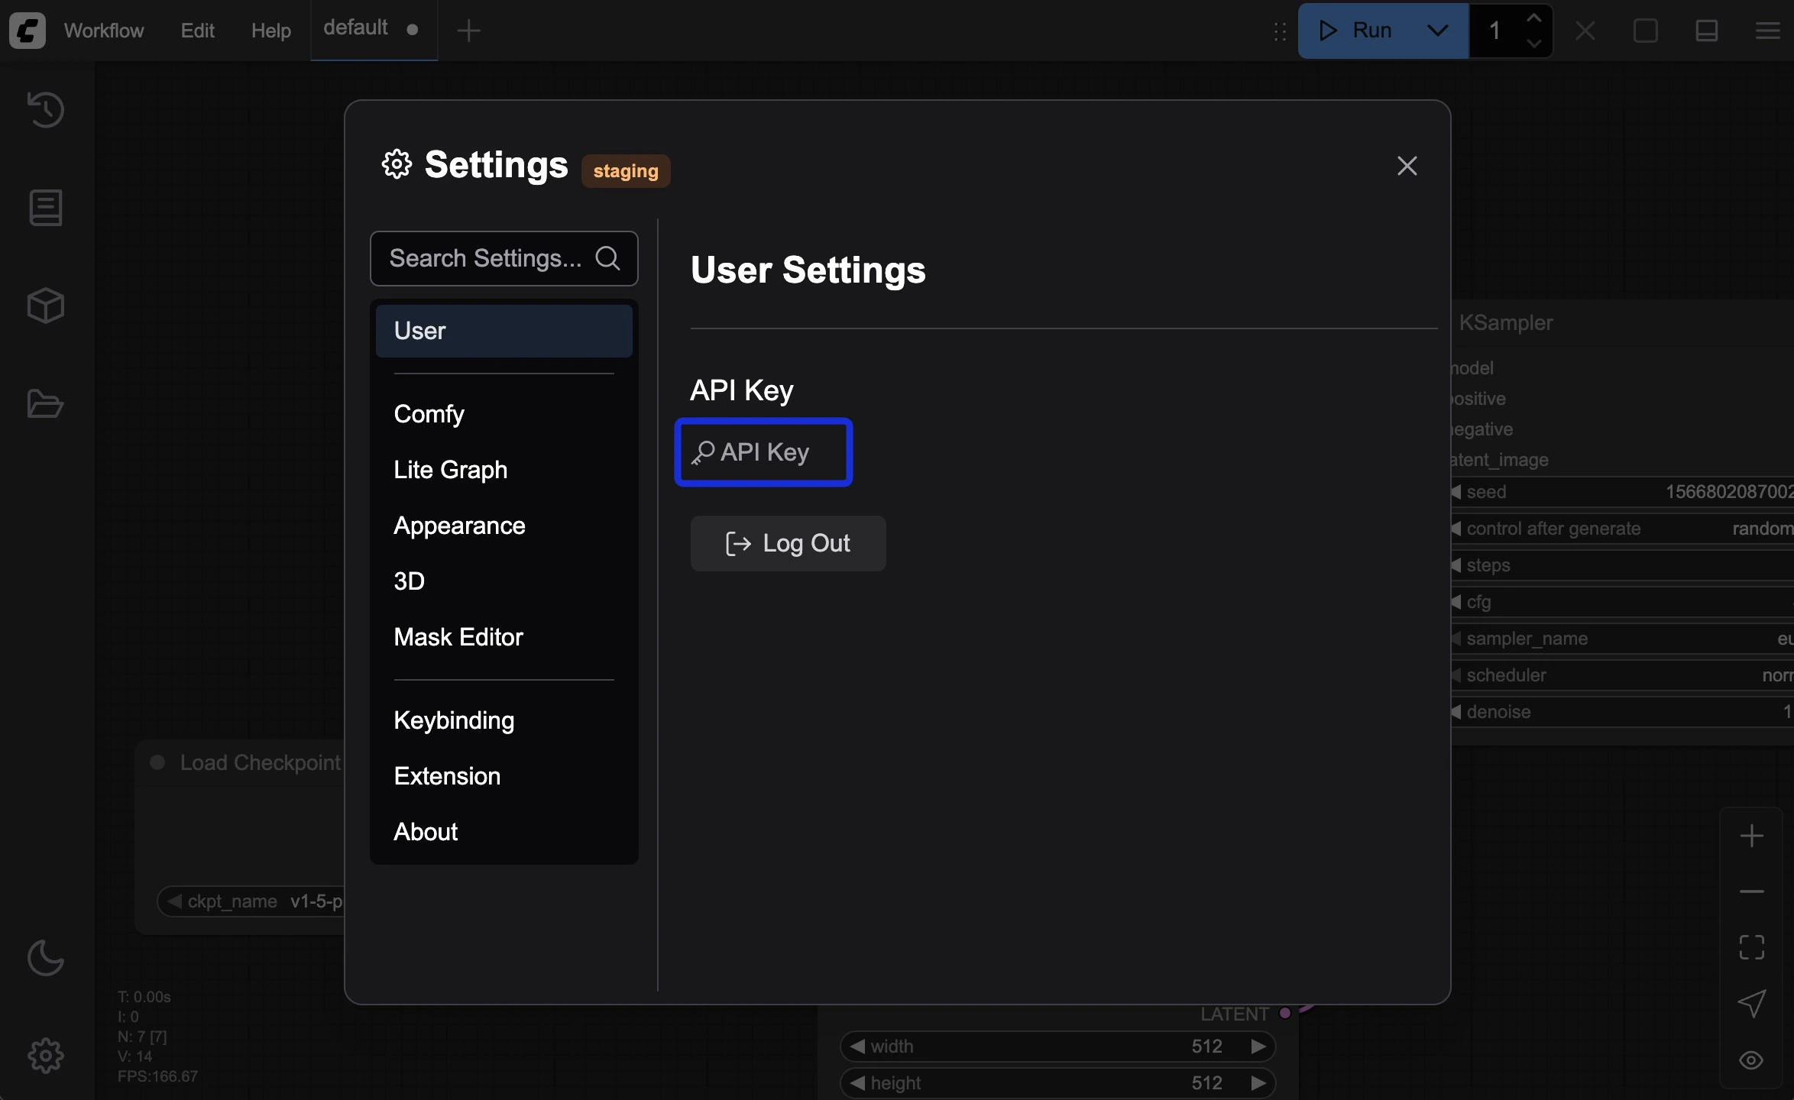This screenshot has height=1100, width=1794.
Task: Open the workflows folder sidebar icon
Action: [x=45, y=403]
